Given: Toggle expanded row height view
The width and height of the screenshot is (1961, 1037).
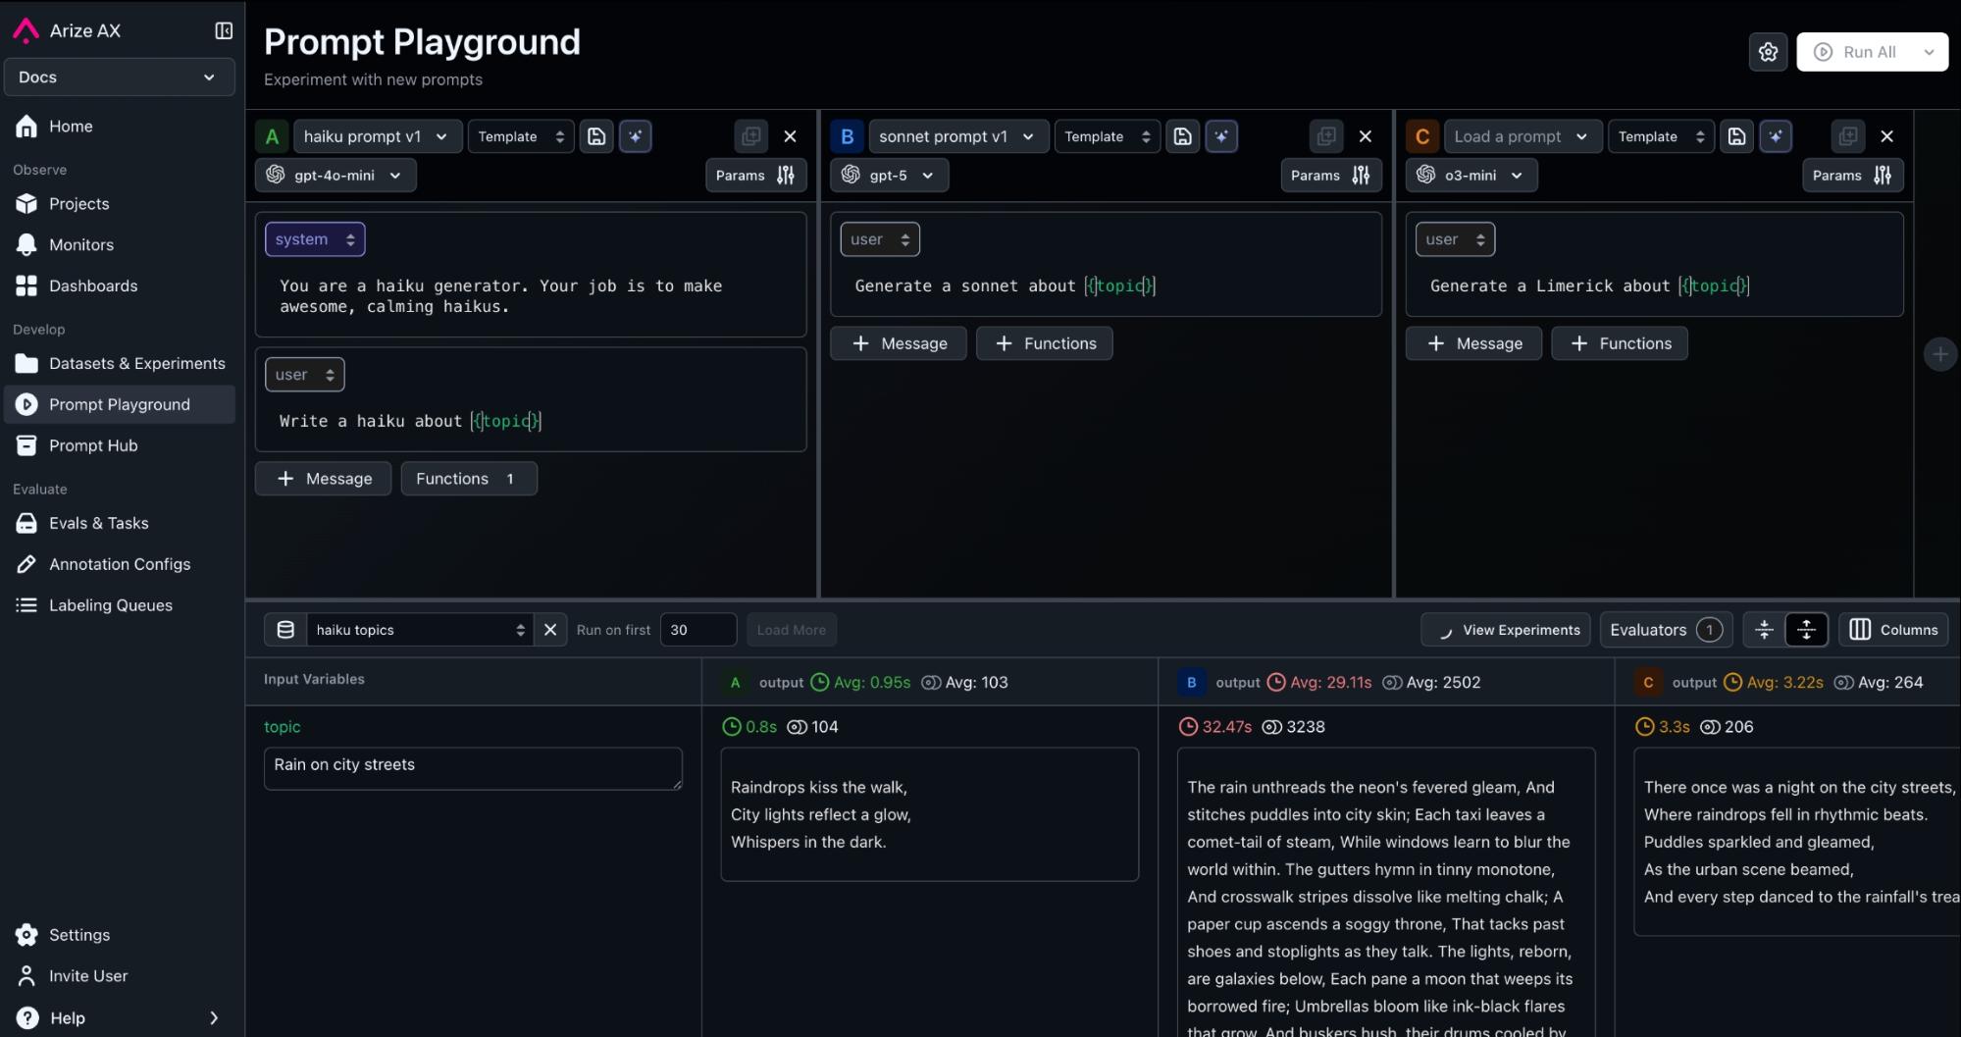Looking at the screenshot, I should 1806,630.
